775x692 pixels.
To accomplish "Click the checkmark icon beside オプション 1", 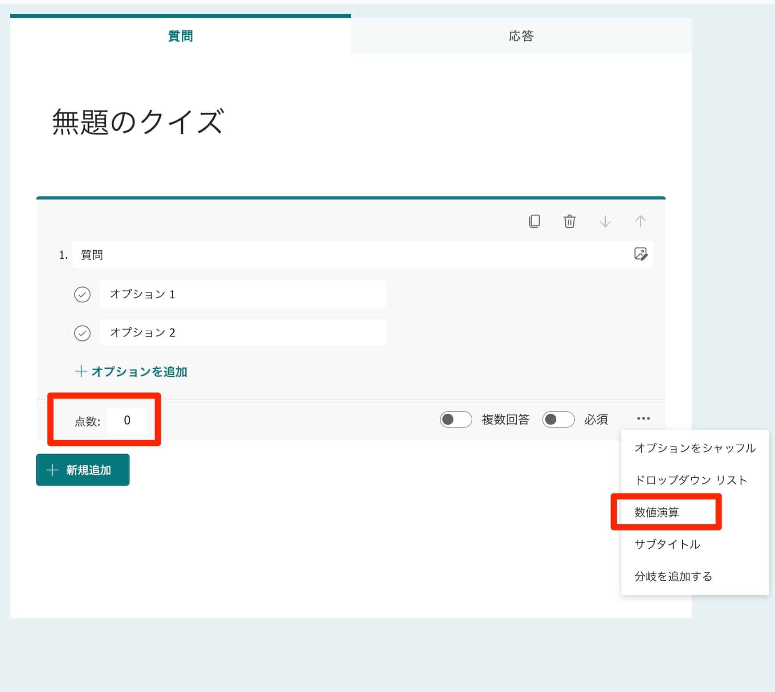I will click(82, 294).
